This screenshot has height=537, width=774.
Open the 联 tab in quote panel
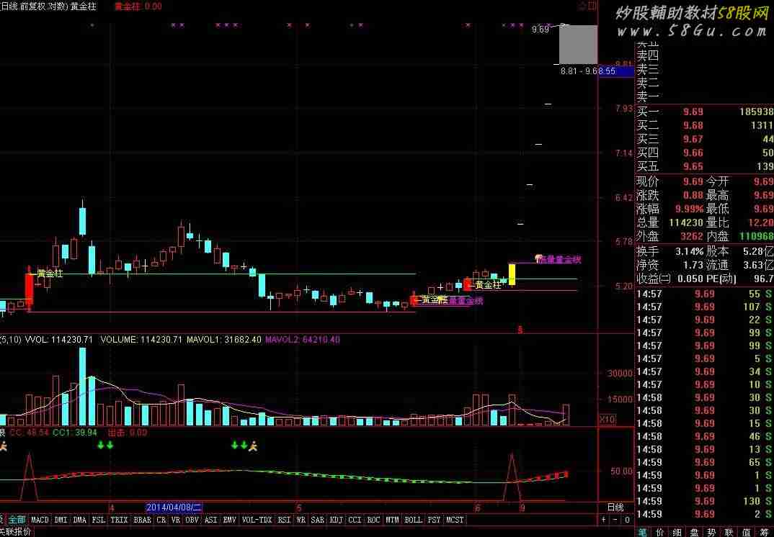pos(729,532)
